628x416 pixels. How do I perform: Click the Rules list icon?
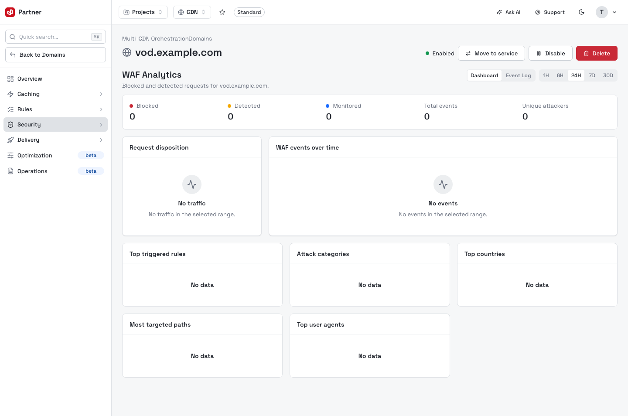pyautogui.click(x=10, y=109)
